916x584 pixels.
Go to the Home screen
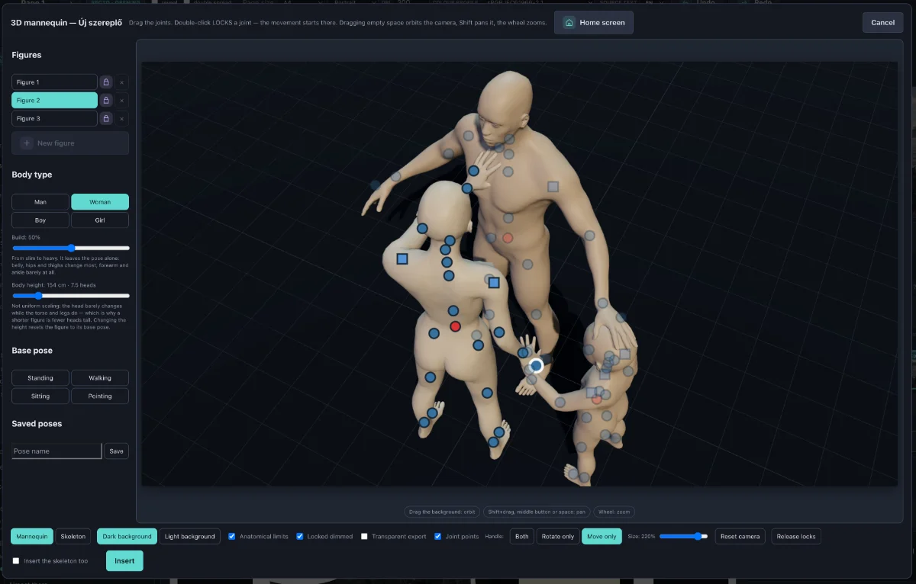594,23
